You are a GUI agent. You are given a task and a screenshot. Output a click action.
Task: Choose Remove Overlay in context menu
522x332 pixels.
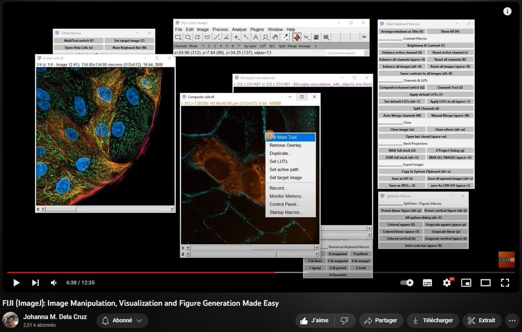[x=291, y=145]
